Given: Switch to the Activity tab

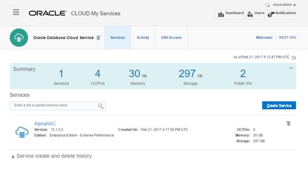Looking at the screenshot, I should (143, 38).
